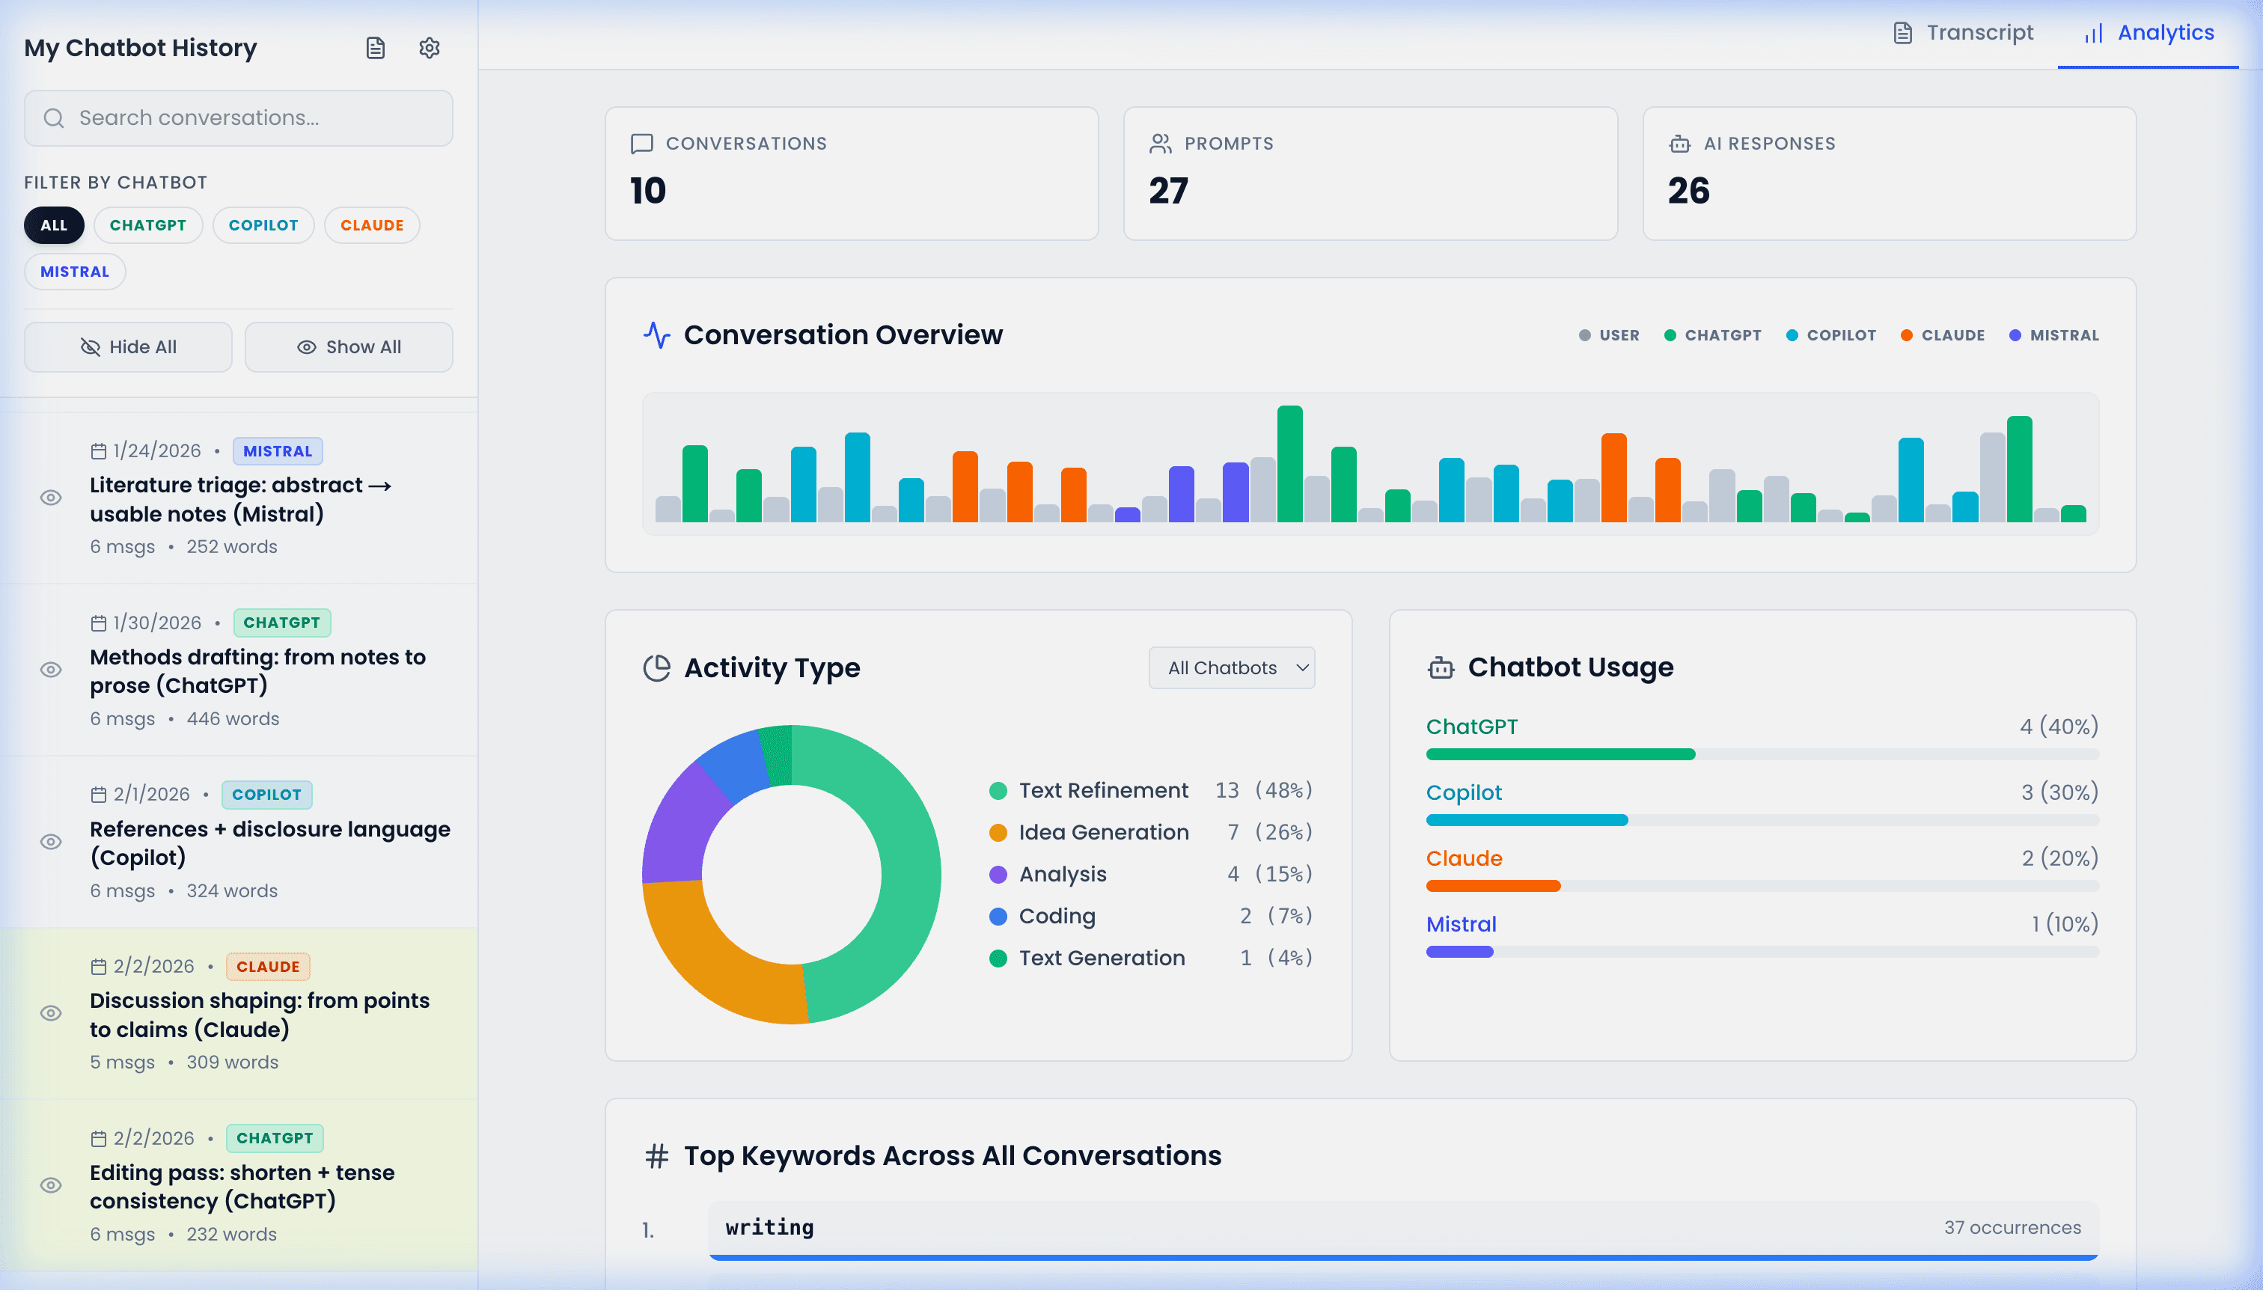2263x1290 pixels.
Task: Click the magnifier icon in search box
Action: (x=54, y=117)
